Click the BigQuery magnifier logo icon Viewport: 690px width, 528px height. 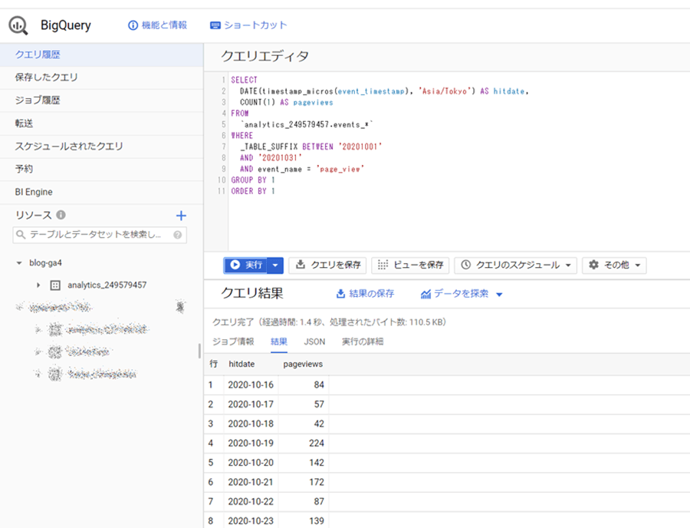pyautogui.click(x=18, y=25)
